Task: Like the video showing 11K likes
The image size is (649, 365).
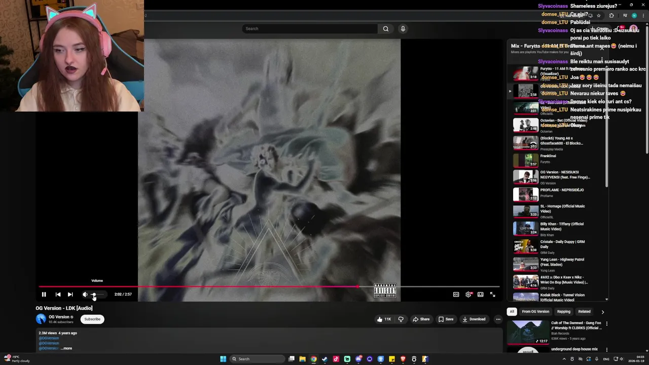Action: [384, 319]
